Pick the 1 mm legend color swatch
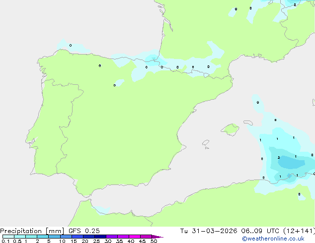The width and height of the screenshot is (315, 243). coord(31,237)
